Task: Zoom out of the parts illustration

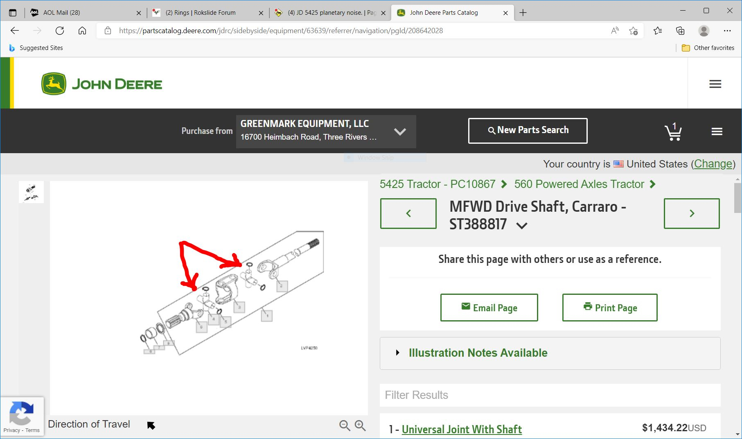Action: coord(345,425)
